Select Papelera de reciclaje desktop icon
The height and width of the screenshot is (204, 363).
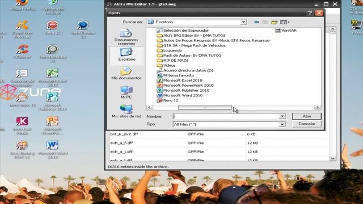(53, 7)
